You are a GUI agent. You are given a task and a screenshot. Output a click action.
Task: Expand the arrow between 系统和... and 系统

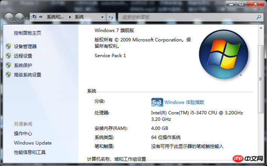(70, 17)
